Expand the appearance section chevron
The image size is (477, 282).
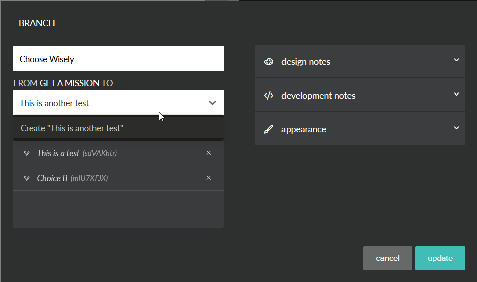point(456,128)
